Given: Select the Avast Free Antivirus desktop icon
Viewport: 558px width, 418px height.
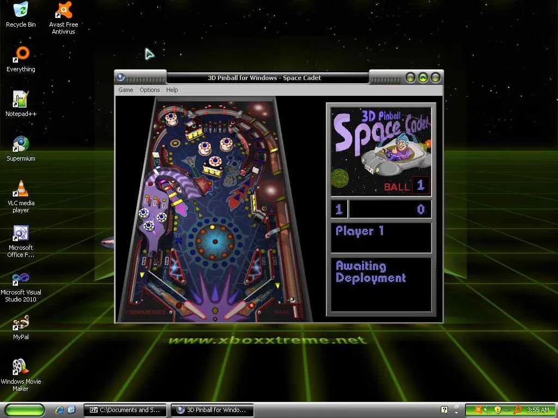Looking at the screenshot, I should (x=63, y=18).
